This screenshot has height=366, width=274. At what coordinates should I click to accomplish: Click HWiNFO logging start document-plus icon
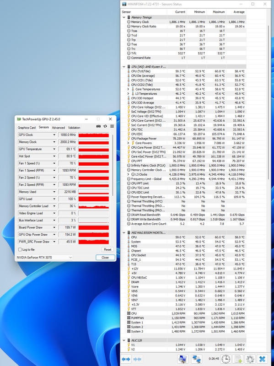pos(238,359)
